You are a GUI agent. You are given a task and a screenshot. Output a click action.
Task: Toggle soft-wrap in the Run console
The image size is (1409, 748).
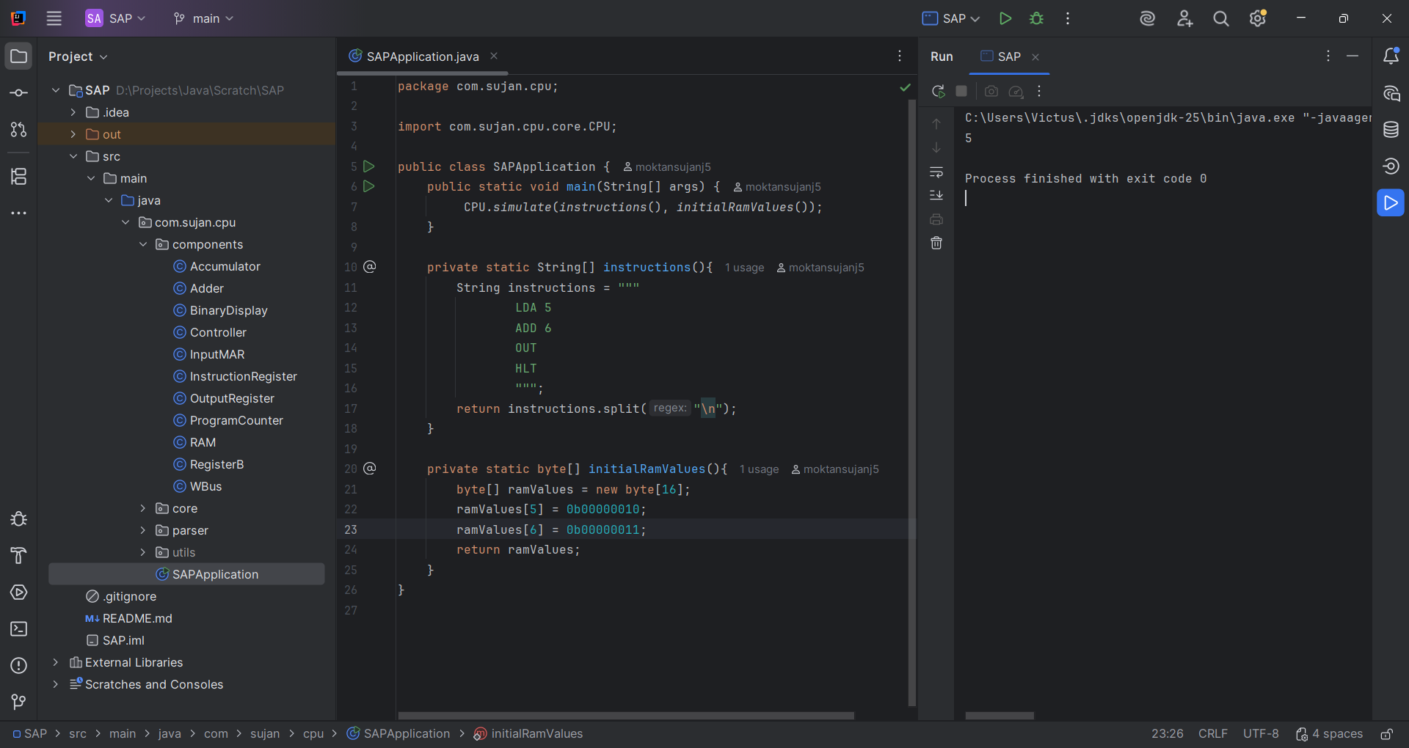tap(936, 172)
